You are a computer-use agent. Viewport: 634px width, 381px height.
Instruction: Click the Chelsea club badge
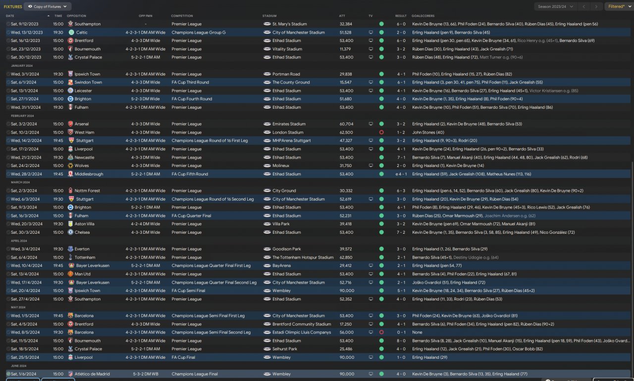pyautogui.click(x=71, y=232)
